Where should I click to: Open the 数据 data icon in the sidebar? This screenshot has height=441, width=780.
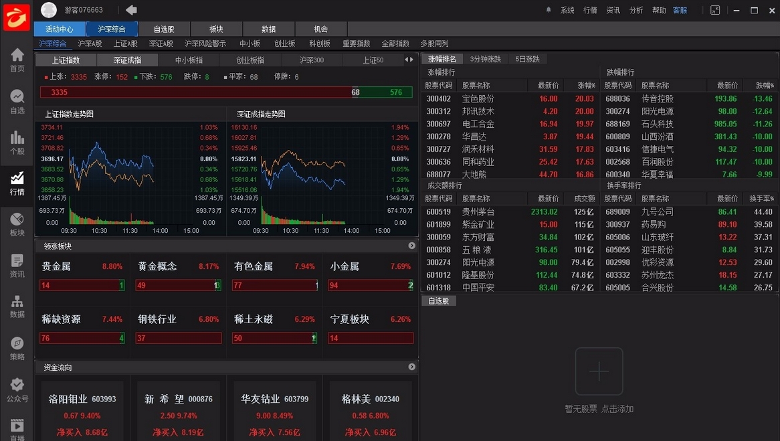tap(17, 301)
